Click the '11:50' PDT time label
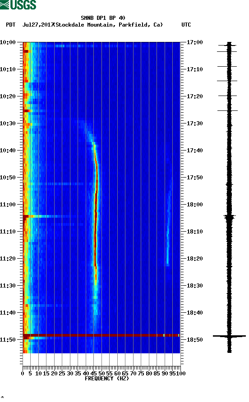 (x=8, y=340)
